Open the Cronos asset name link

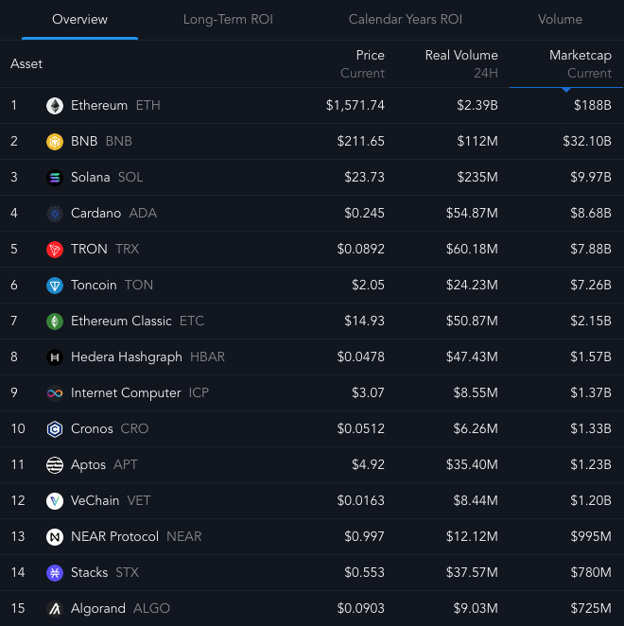(92, 428)
